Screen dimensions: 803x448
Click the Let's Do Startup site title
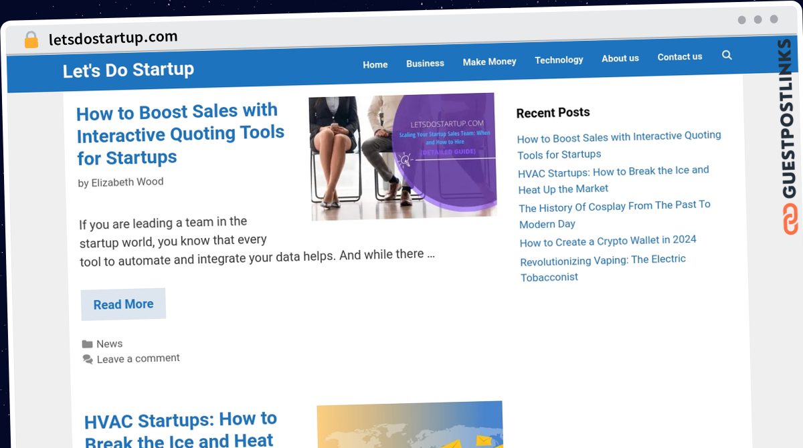[x=128, y=70]
